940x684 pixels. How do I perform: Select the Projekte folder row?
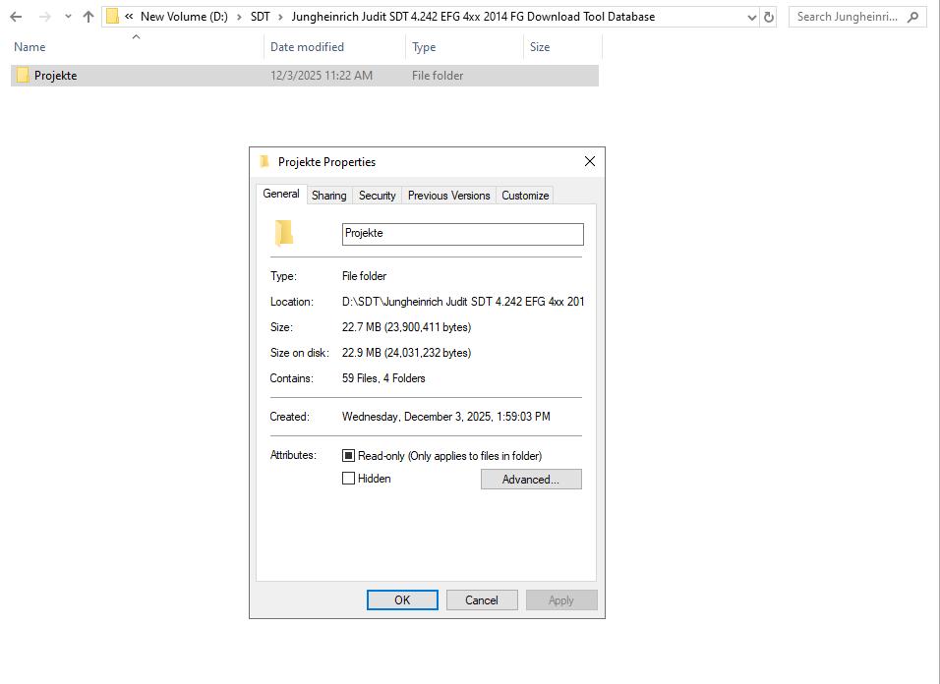[x=305, y=76]
